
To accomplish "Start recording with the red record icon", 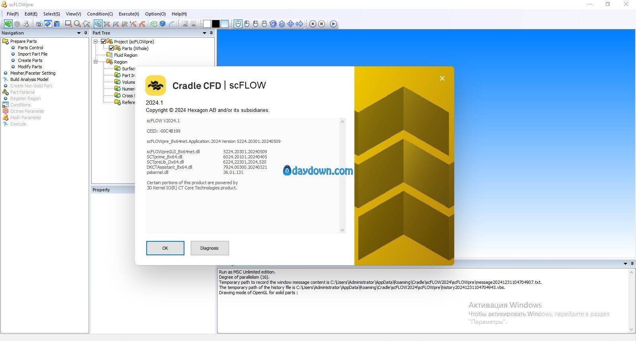I will (313, 24).
